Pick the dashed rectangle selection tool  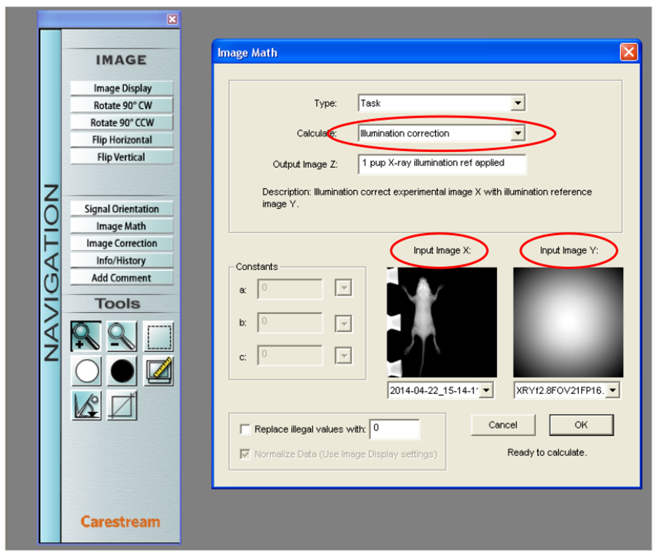click(x=159, y=336)
